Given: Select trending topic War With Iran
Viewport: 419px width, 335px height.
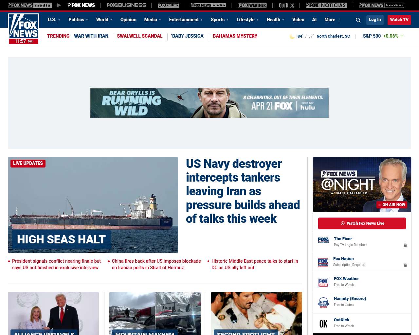Looking at the screenshot, I should point(91,36).
